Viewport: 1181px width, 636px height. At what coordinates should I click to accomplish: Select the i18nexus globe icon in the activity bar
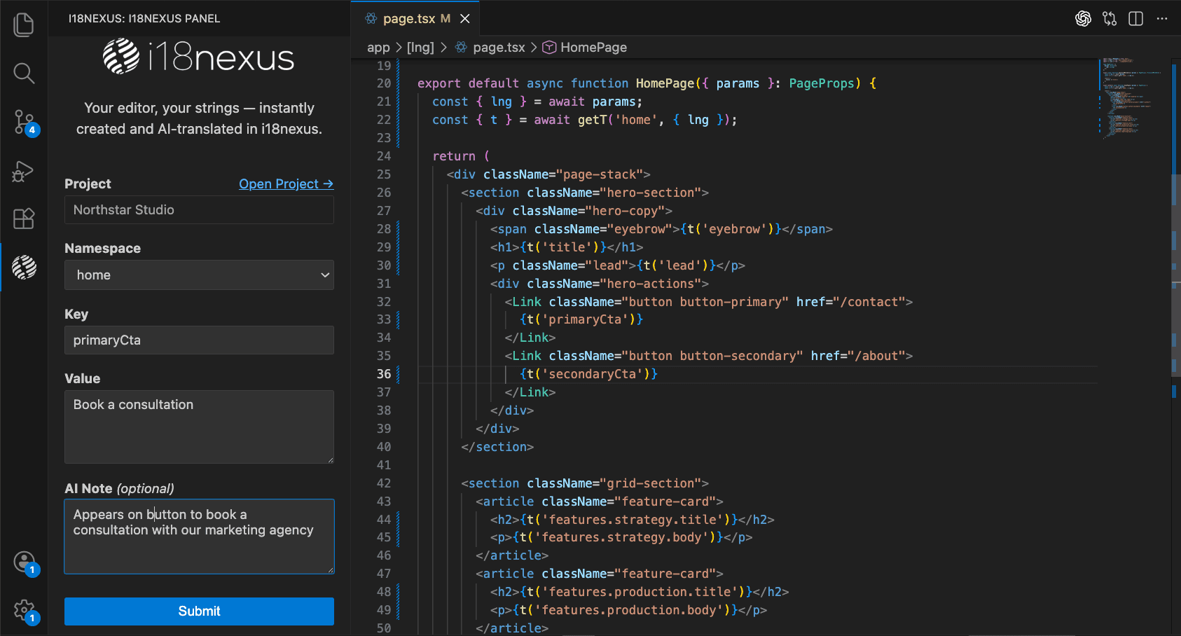[x=24, y=268]
